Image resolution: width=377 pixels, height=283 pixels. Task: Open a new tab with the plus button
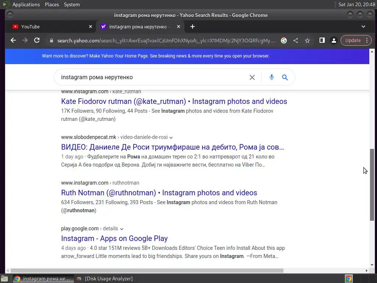[x=192, y=27]
